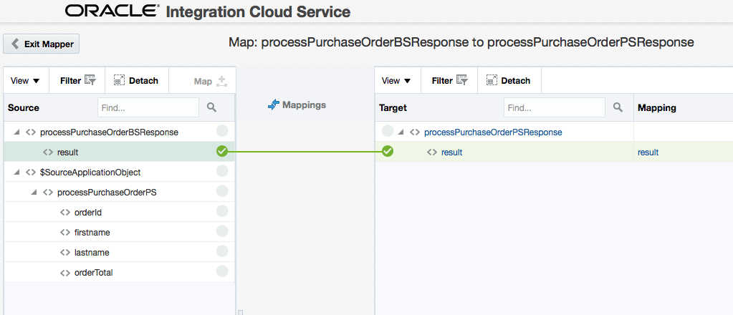Click the element icon beside firstname
The image size is (733, 315).
click(x=65, y=232)
